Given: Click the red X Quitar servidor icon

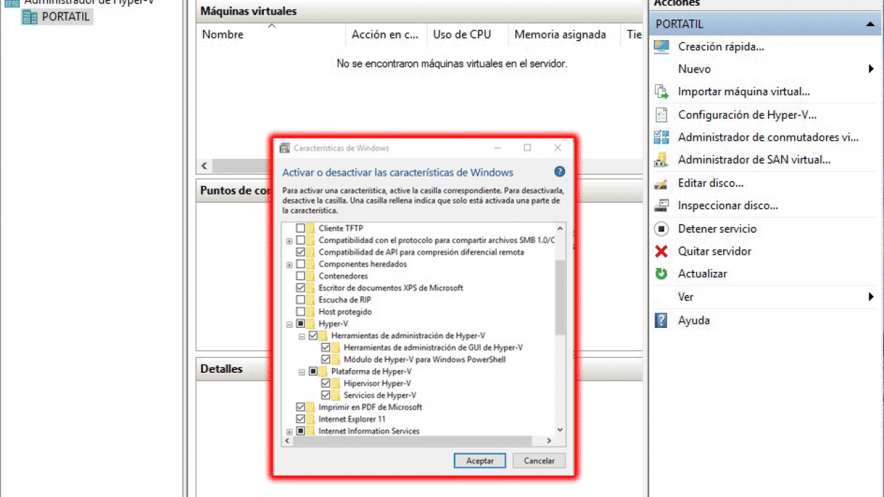Looking at the screenshot, I should click(x=662, y=251).
